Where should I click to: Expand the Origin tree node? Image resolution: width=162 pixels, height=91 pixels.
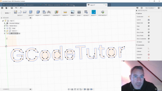coord(5,28)
